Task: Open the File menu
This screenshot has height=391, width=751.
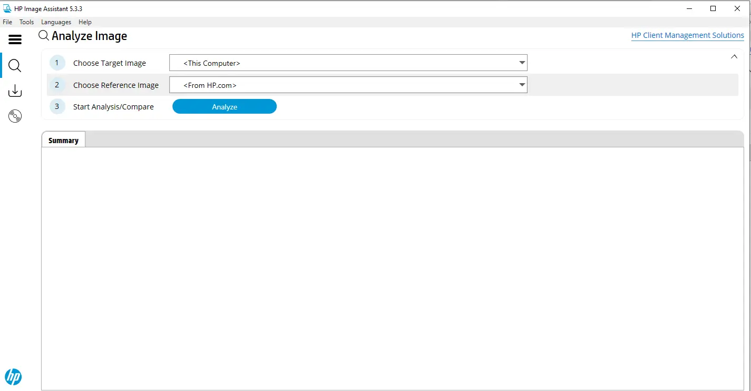Action: [7, 22]
